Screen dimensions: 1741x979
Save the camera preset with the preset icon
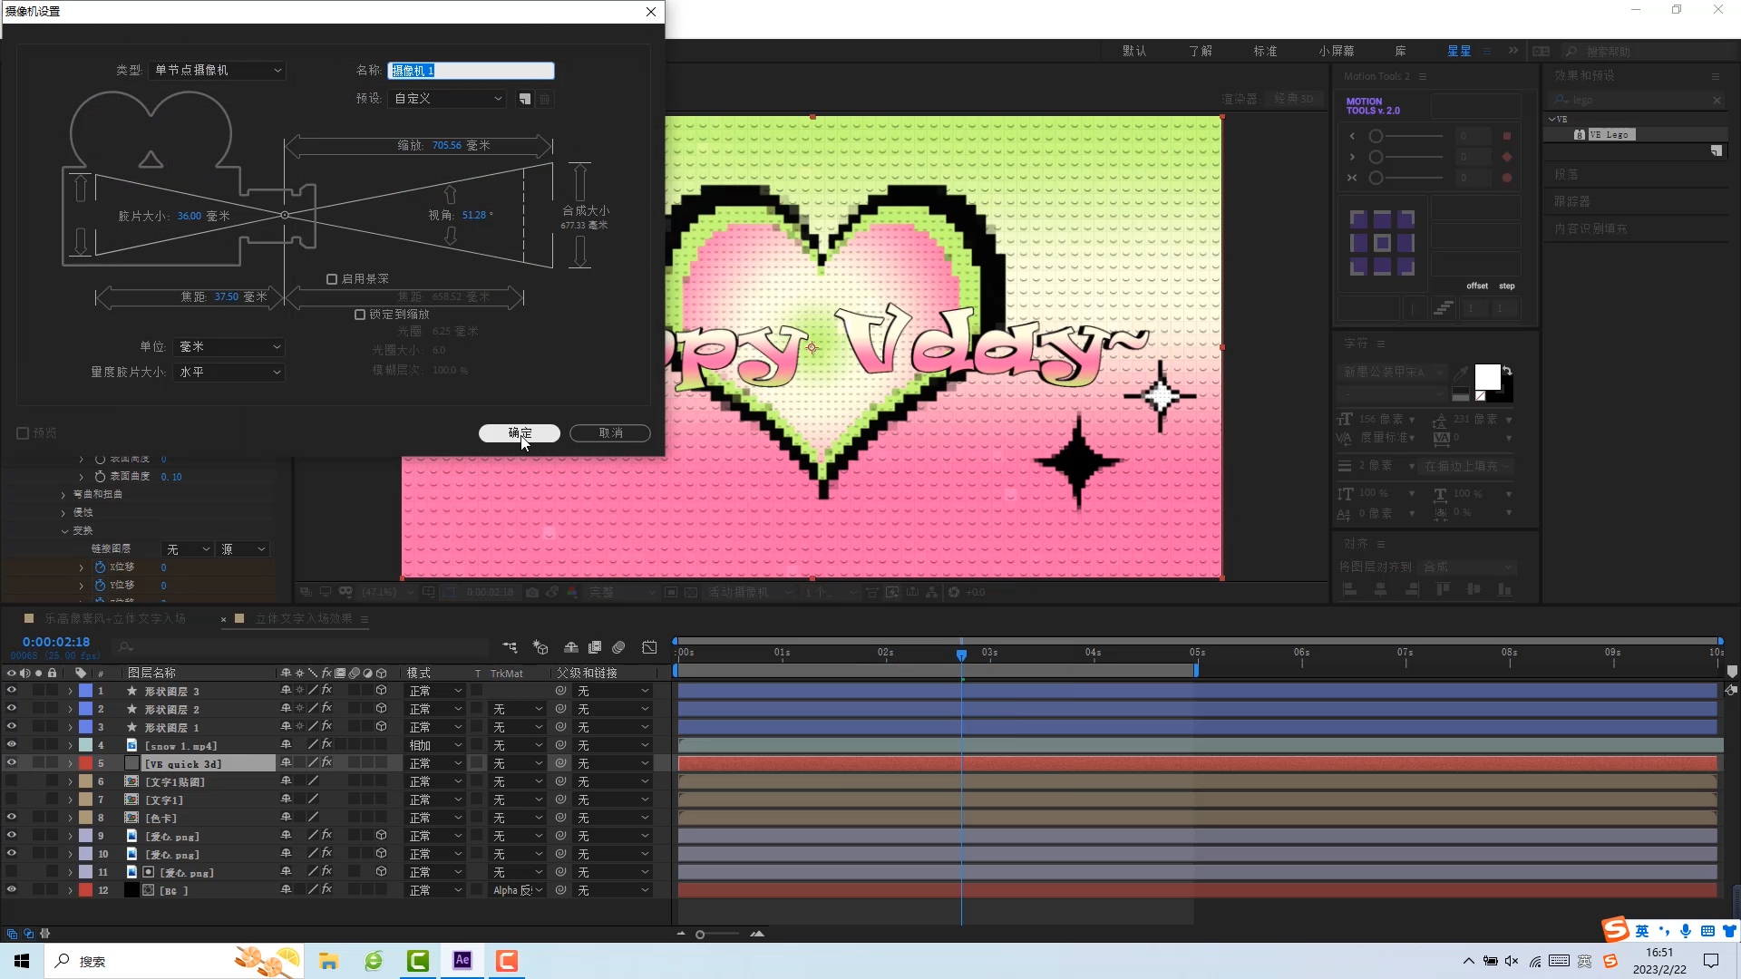(525, 99)
